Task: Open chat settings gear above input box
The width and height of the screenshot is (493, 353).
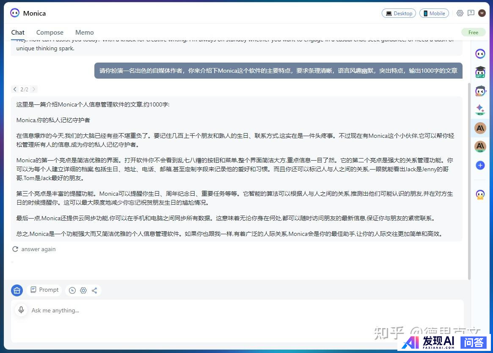Action: point(83,290)
